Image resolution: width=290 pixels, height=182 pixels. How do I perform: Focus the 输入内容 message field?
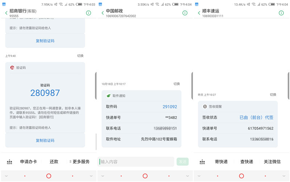(x=136, y=162)
